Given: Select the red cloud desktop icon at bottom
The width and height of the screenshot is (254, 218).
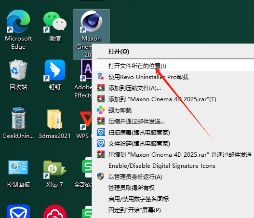Looking at the screenshot, I should [x=55, y=211].
